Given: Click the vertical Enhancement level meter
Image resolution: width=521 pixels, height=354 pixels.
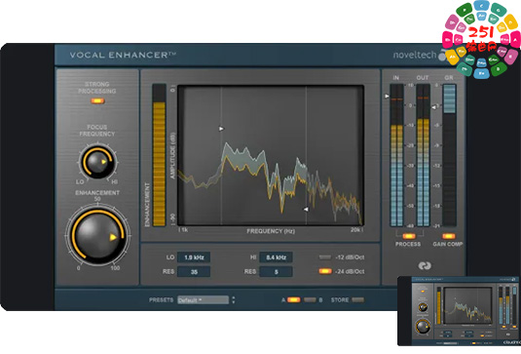Looking at the screenshot, I should click(x=159, y=155).
